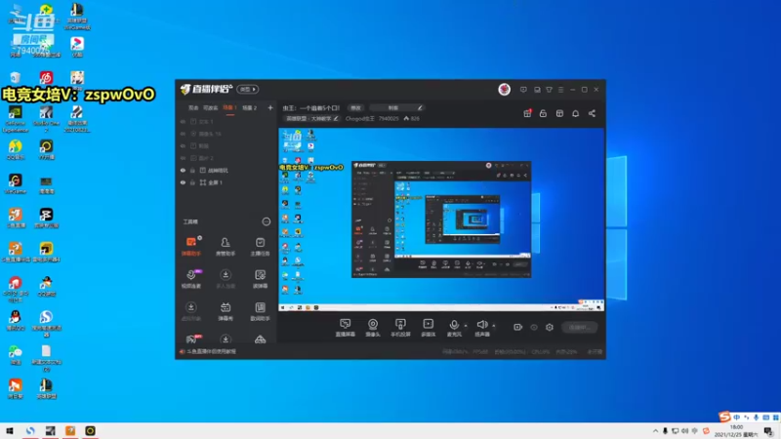The image size is (781, 439).
Task: Edit the 封面 cover field
Action: pyautogui.click(x=397, y=108)
